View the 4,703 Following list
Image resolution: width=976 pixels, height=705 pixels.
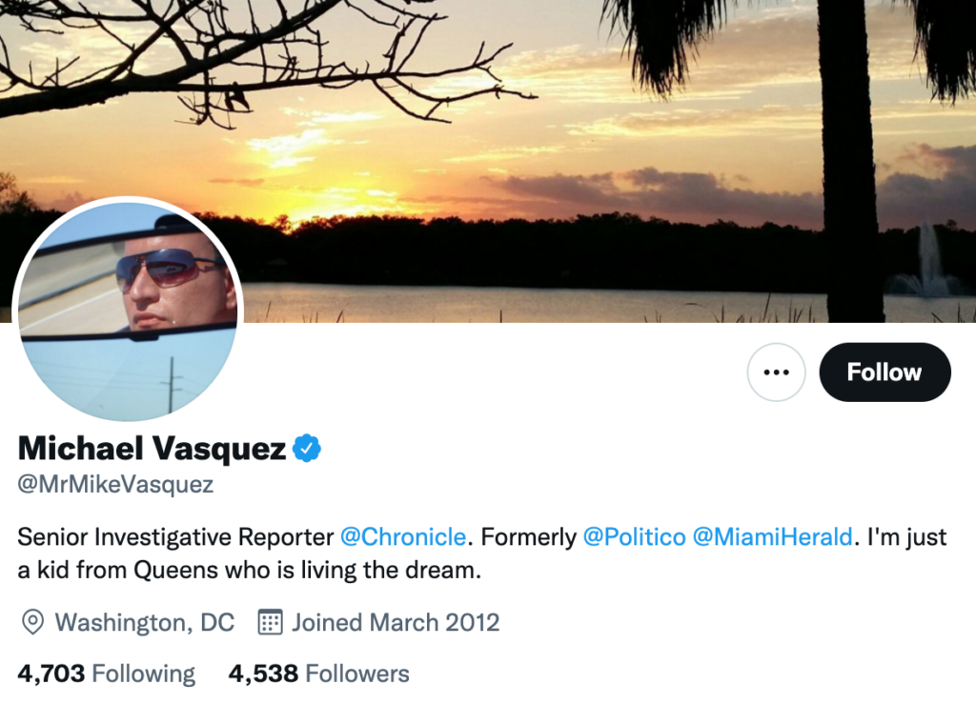pyautogui.click(x=106, y=675)
